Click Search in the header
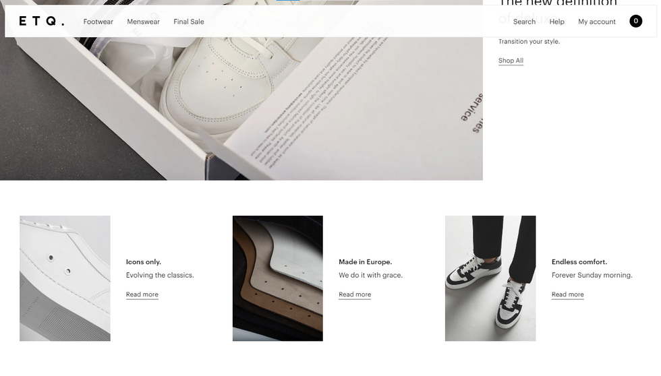 [x=525, y=22]
